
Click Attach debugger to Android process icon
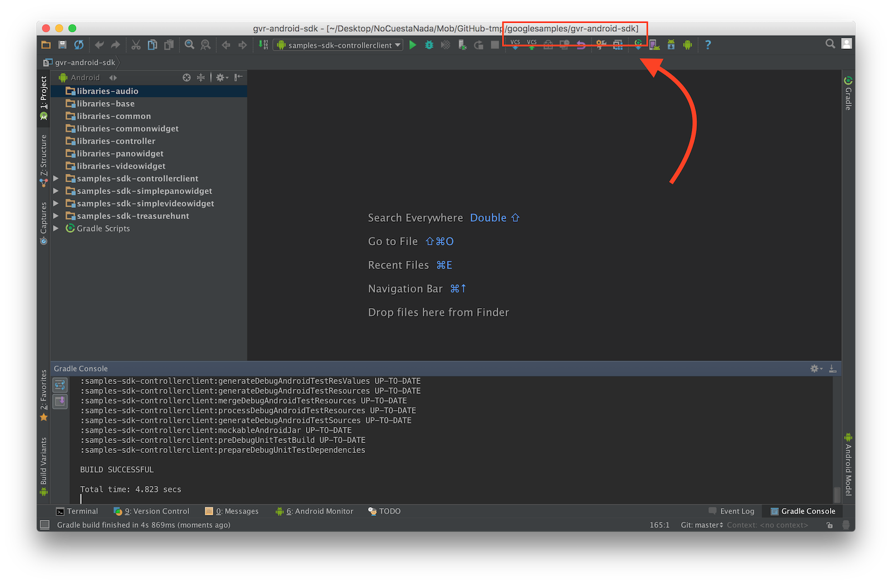(x=462, y=45)
